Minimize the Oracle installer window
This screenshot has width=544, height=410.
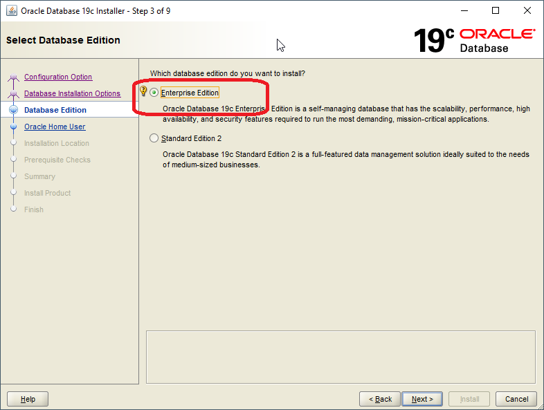click(464, 11)
